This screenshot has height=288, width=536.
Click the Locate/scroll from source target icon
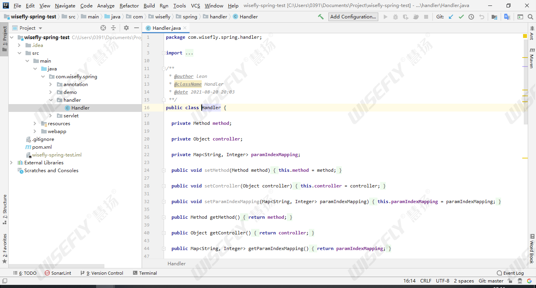[x=103, y=28]
